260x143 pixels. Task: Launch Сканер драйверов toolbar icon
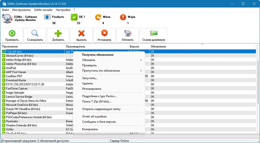pyautogui.click(x=154, y=33)
